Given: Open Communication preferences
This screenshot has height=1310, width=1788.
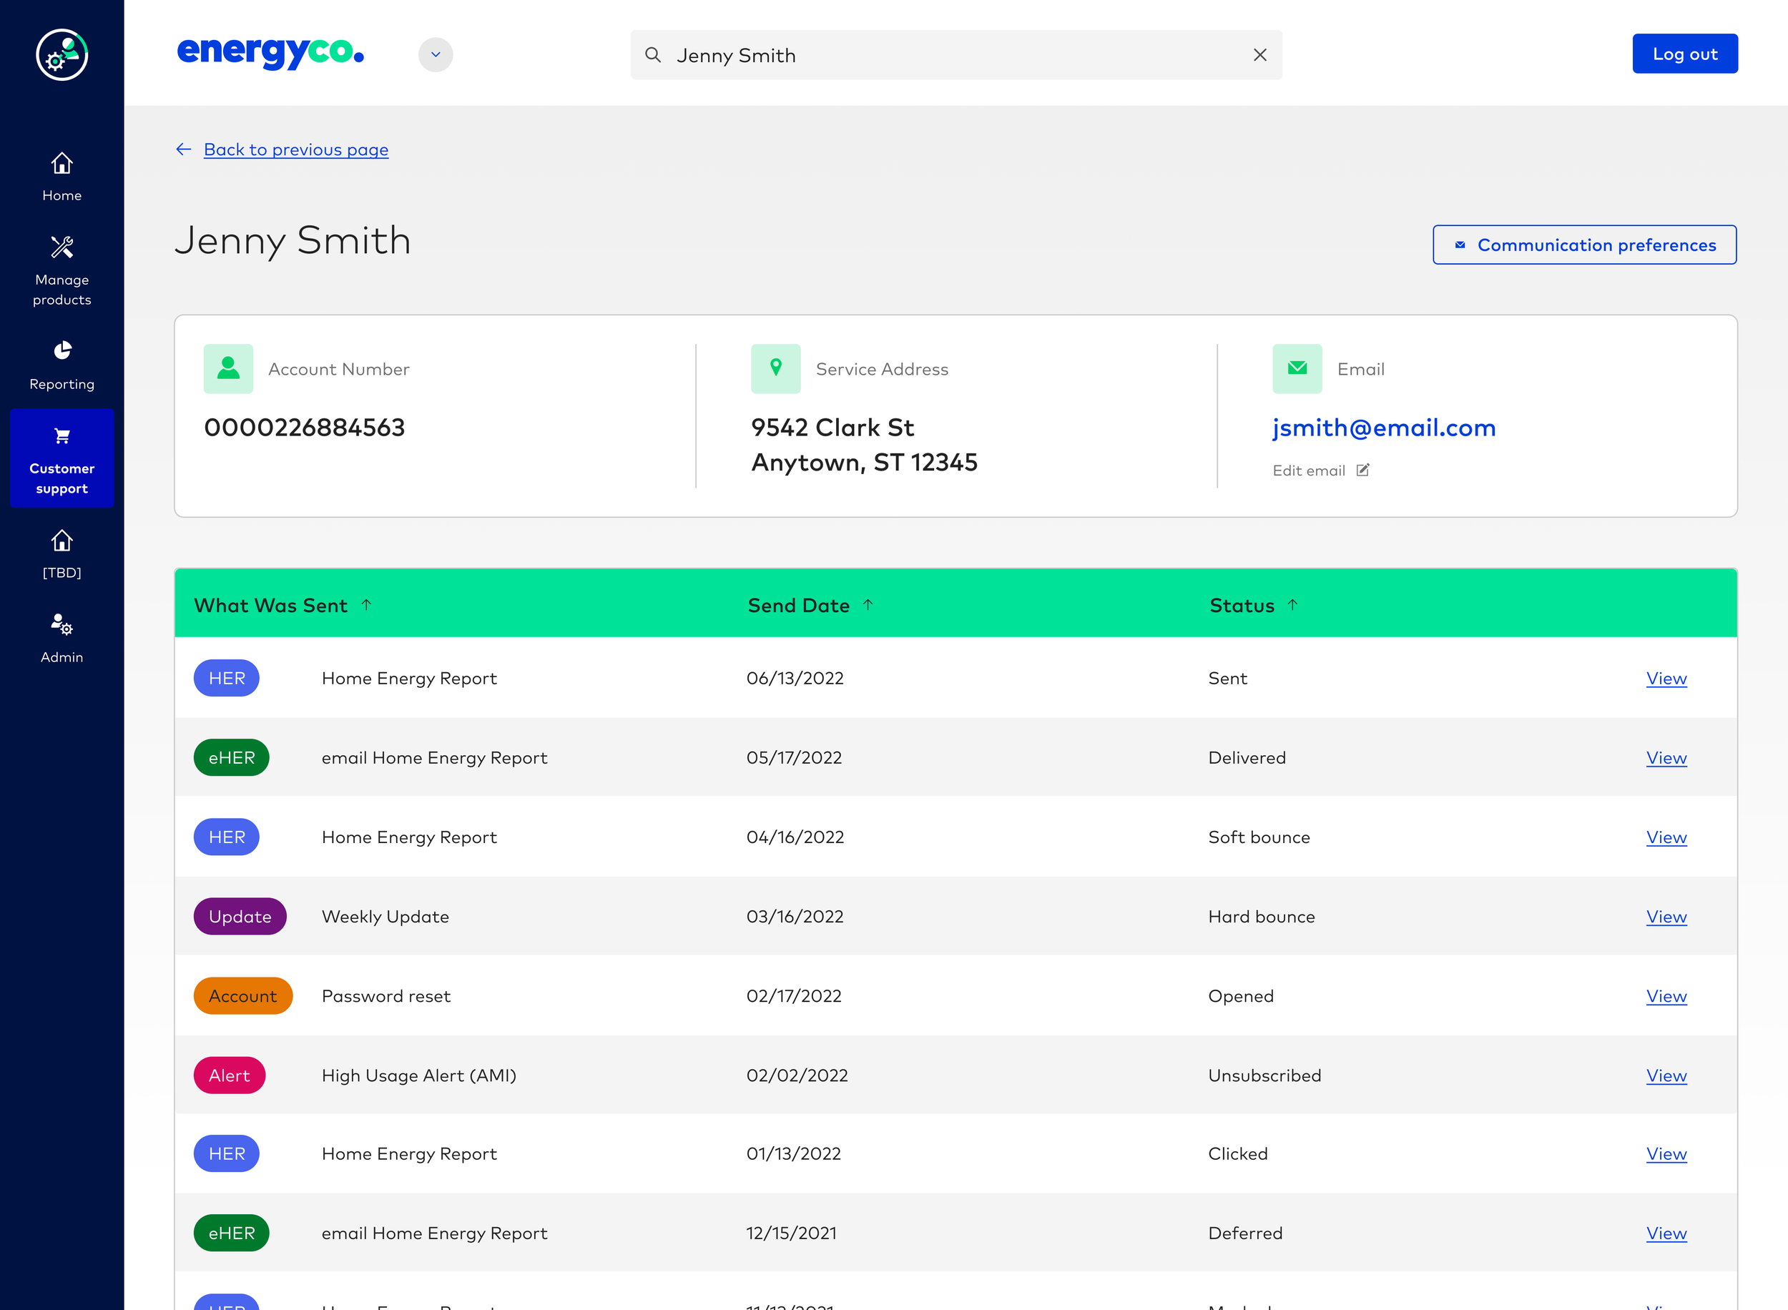Looking at the screenshot, I should tap(1584, 245).
